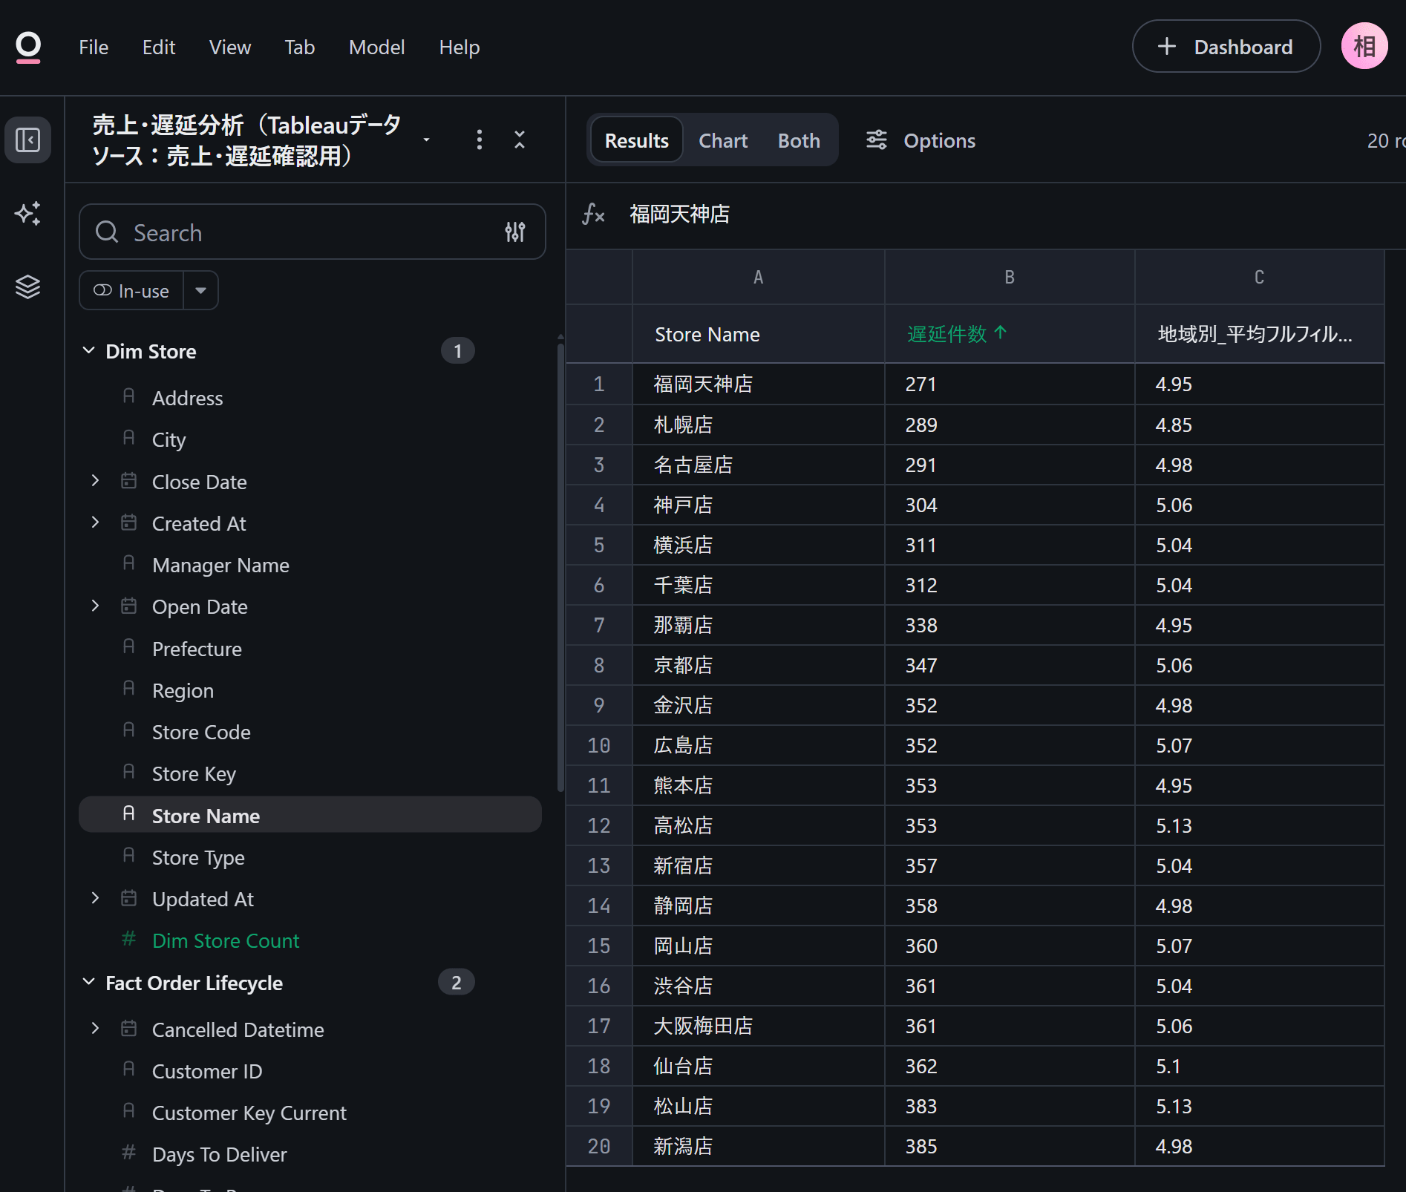Open the File menu
The width and height of the screenshot is (1406, 1192).
(94, 48)
